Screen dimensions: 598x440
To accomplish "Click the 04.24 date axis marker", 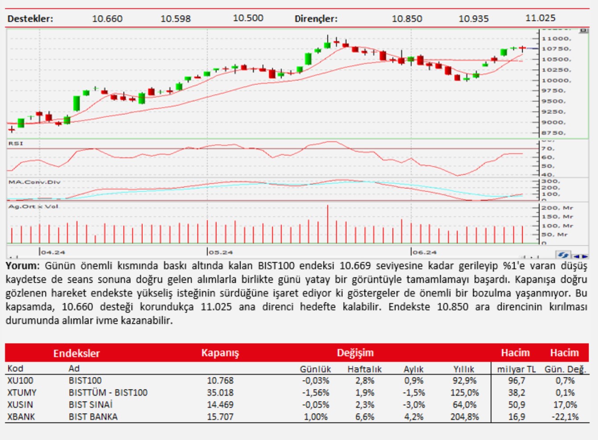I will (x=53, y=252).
